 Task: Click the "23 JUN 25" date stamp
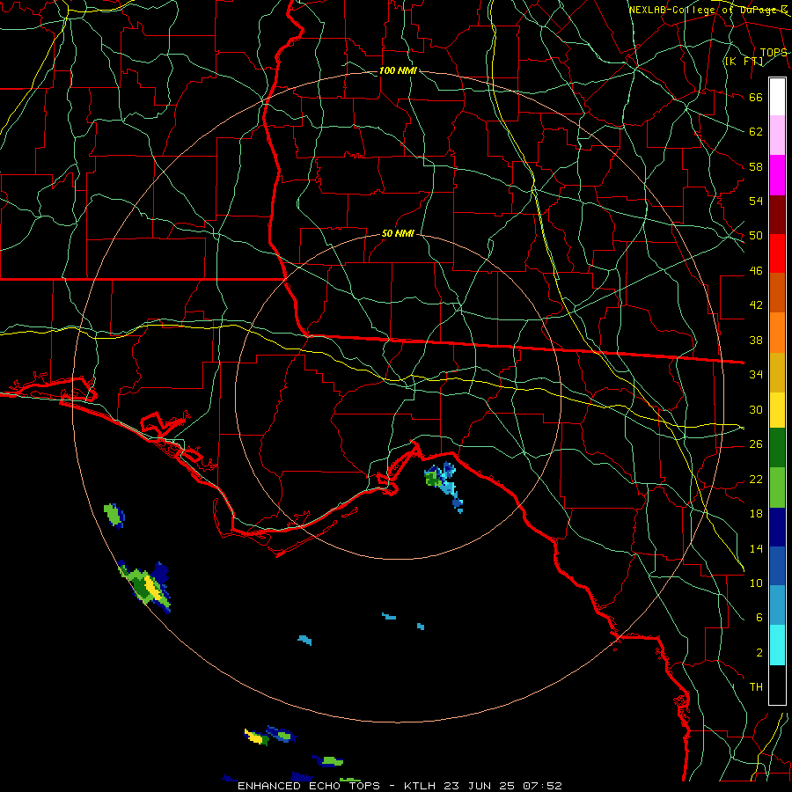click(x=479, y=786)
